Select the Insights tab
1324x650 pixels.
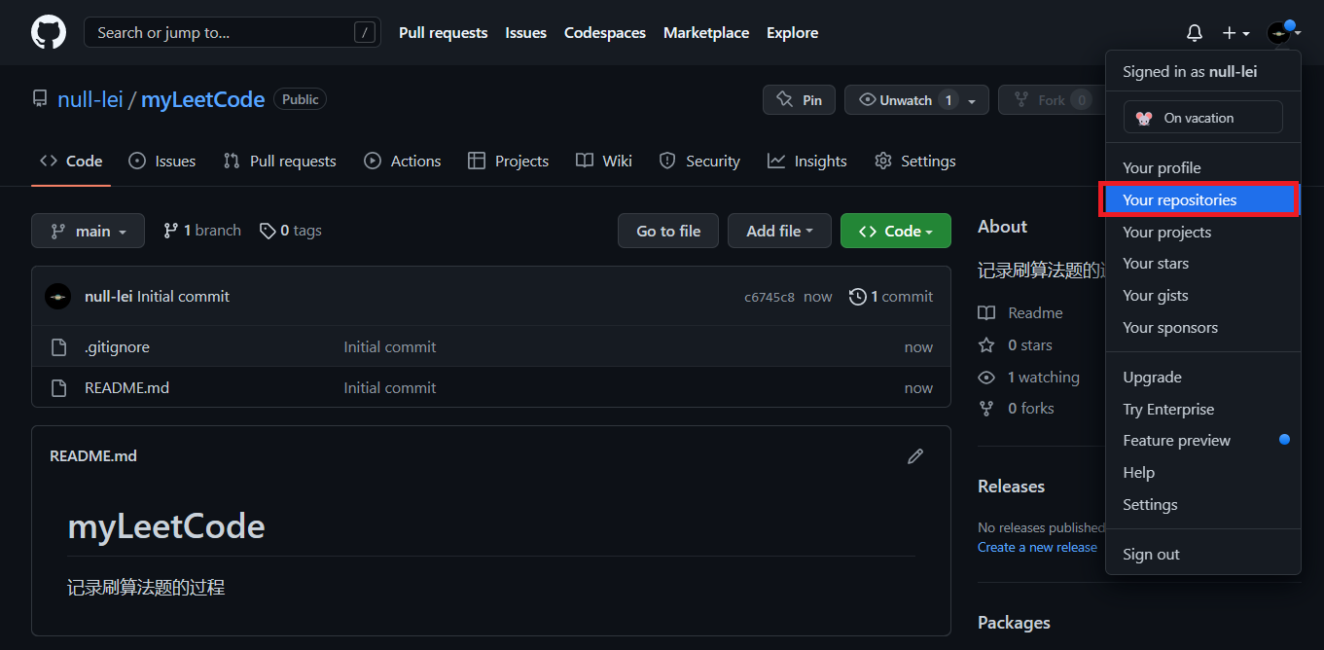coord(806,161)
